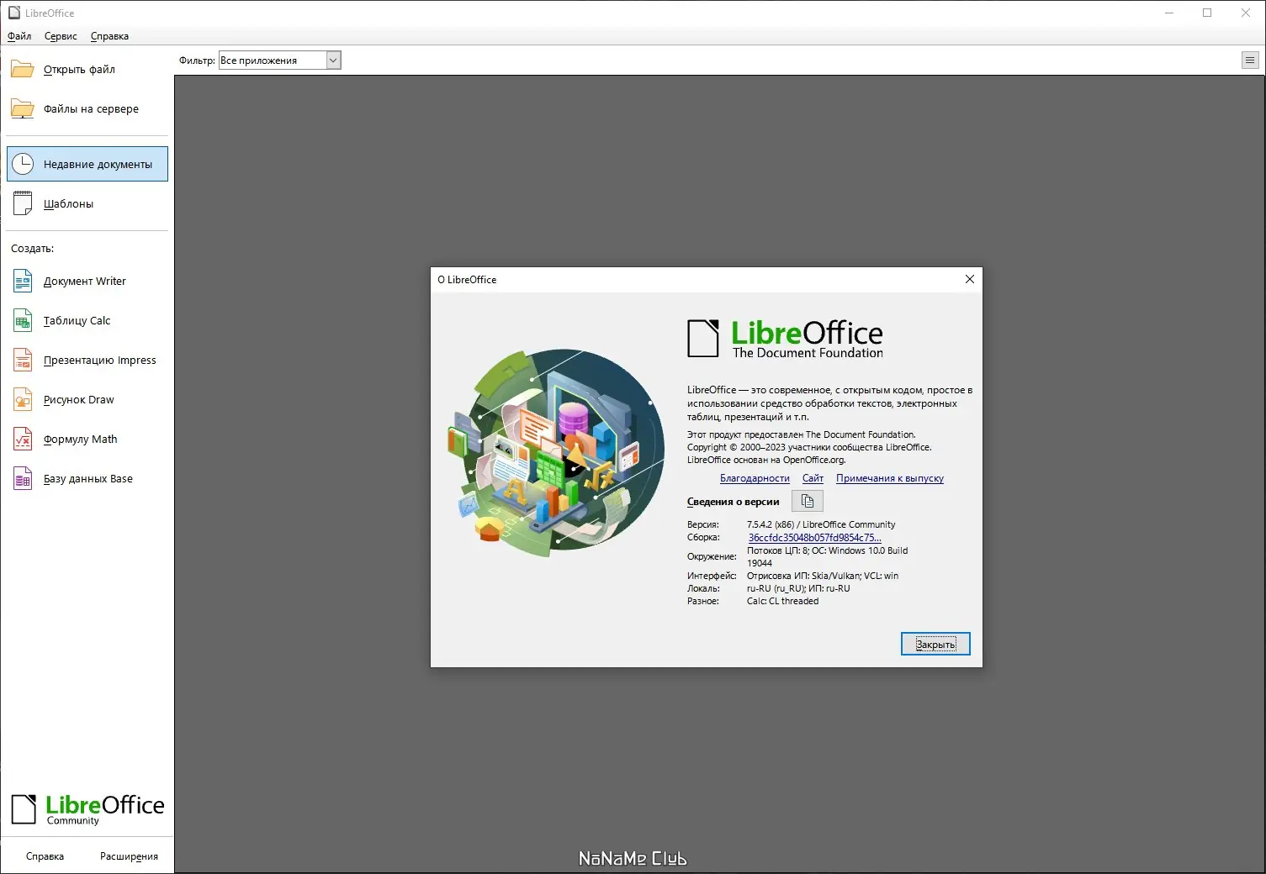Maximize the LibreOffice window
The image size is (1266, 874).
click(1207, 13)
